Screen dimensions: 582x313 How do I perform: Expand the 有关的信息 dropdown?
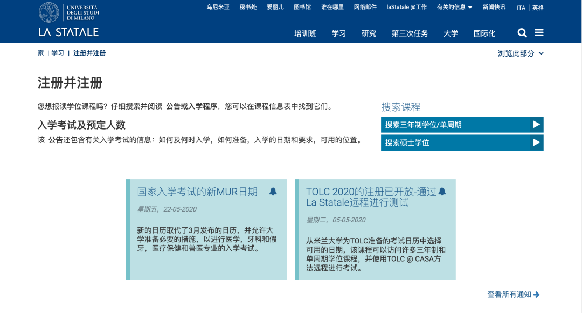tap(454, 7)
